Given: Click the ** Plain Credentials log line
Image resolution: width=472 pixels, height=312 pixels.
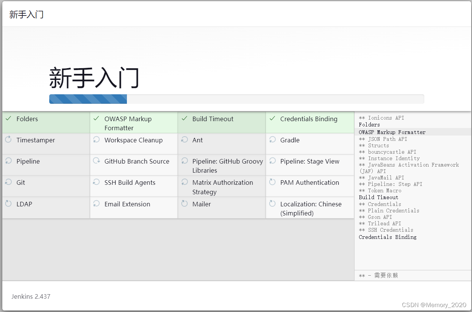Looking at the screenshot, I should click(x=389, y=211).
